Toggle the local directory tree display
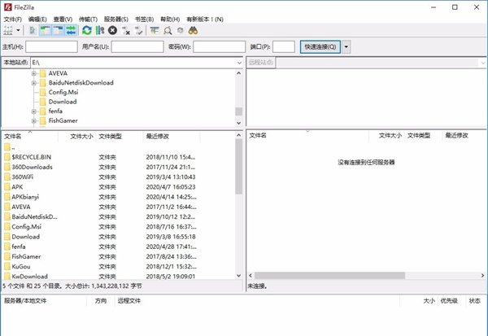488x336 pixels. [45, 31]
